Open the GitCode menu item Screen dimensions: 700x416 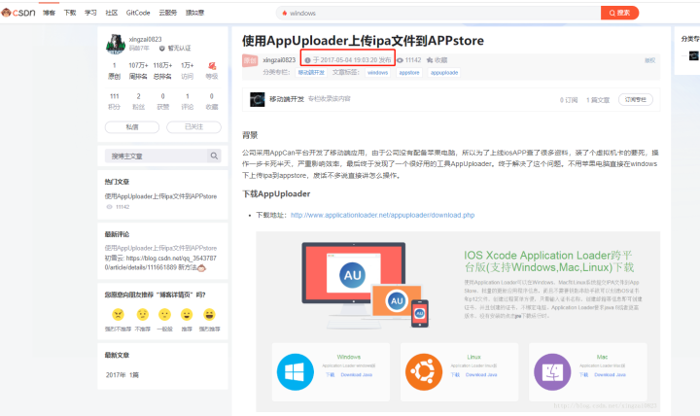pyautogui.click(x=138, y=13)
